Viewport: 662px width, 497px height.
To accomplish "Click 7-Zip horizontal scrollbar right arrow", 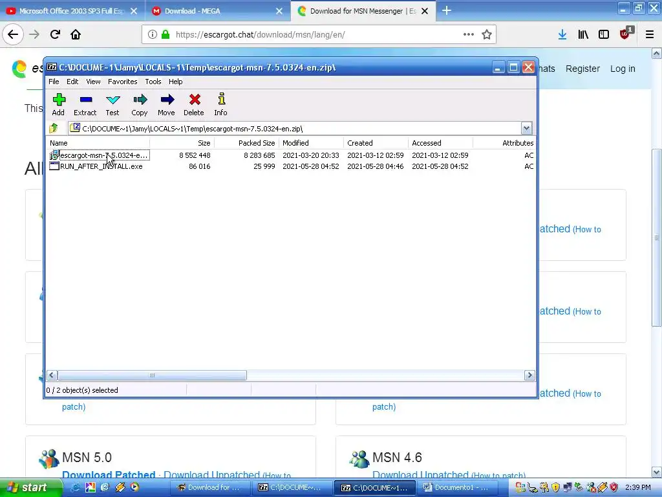I will click(529, 375).
